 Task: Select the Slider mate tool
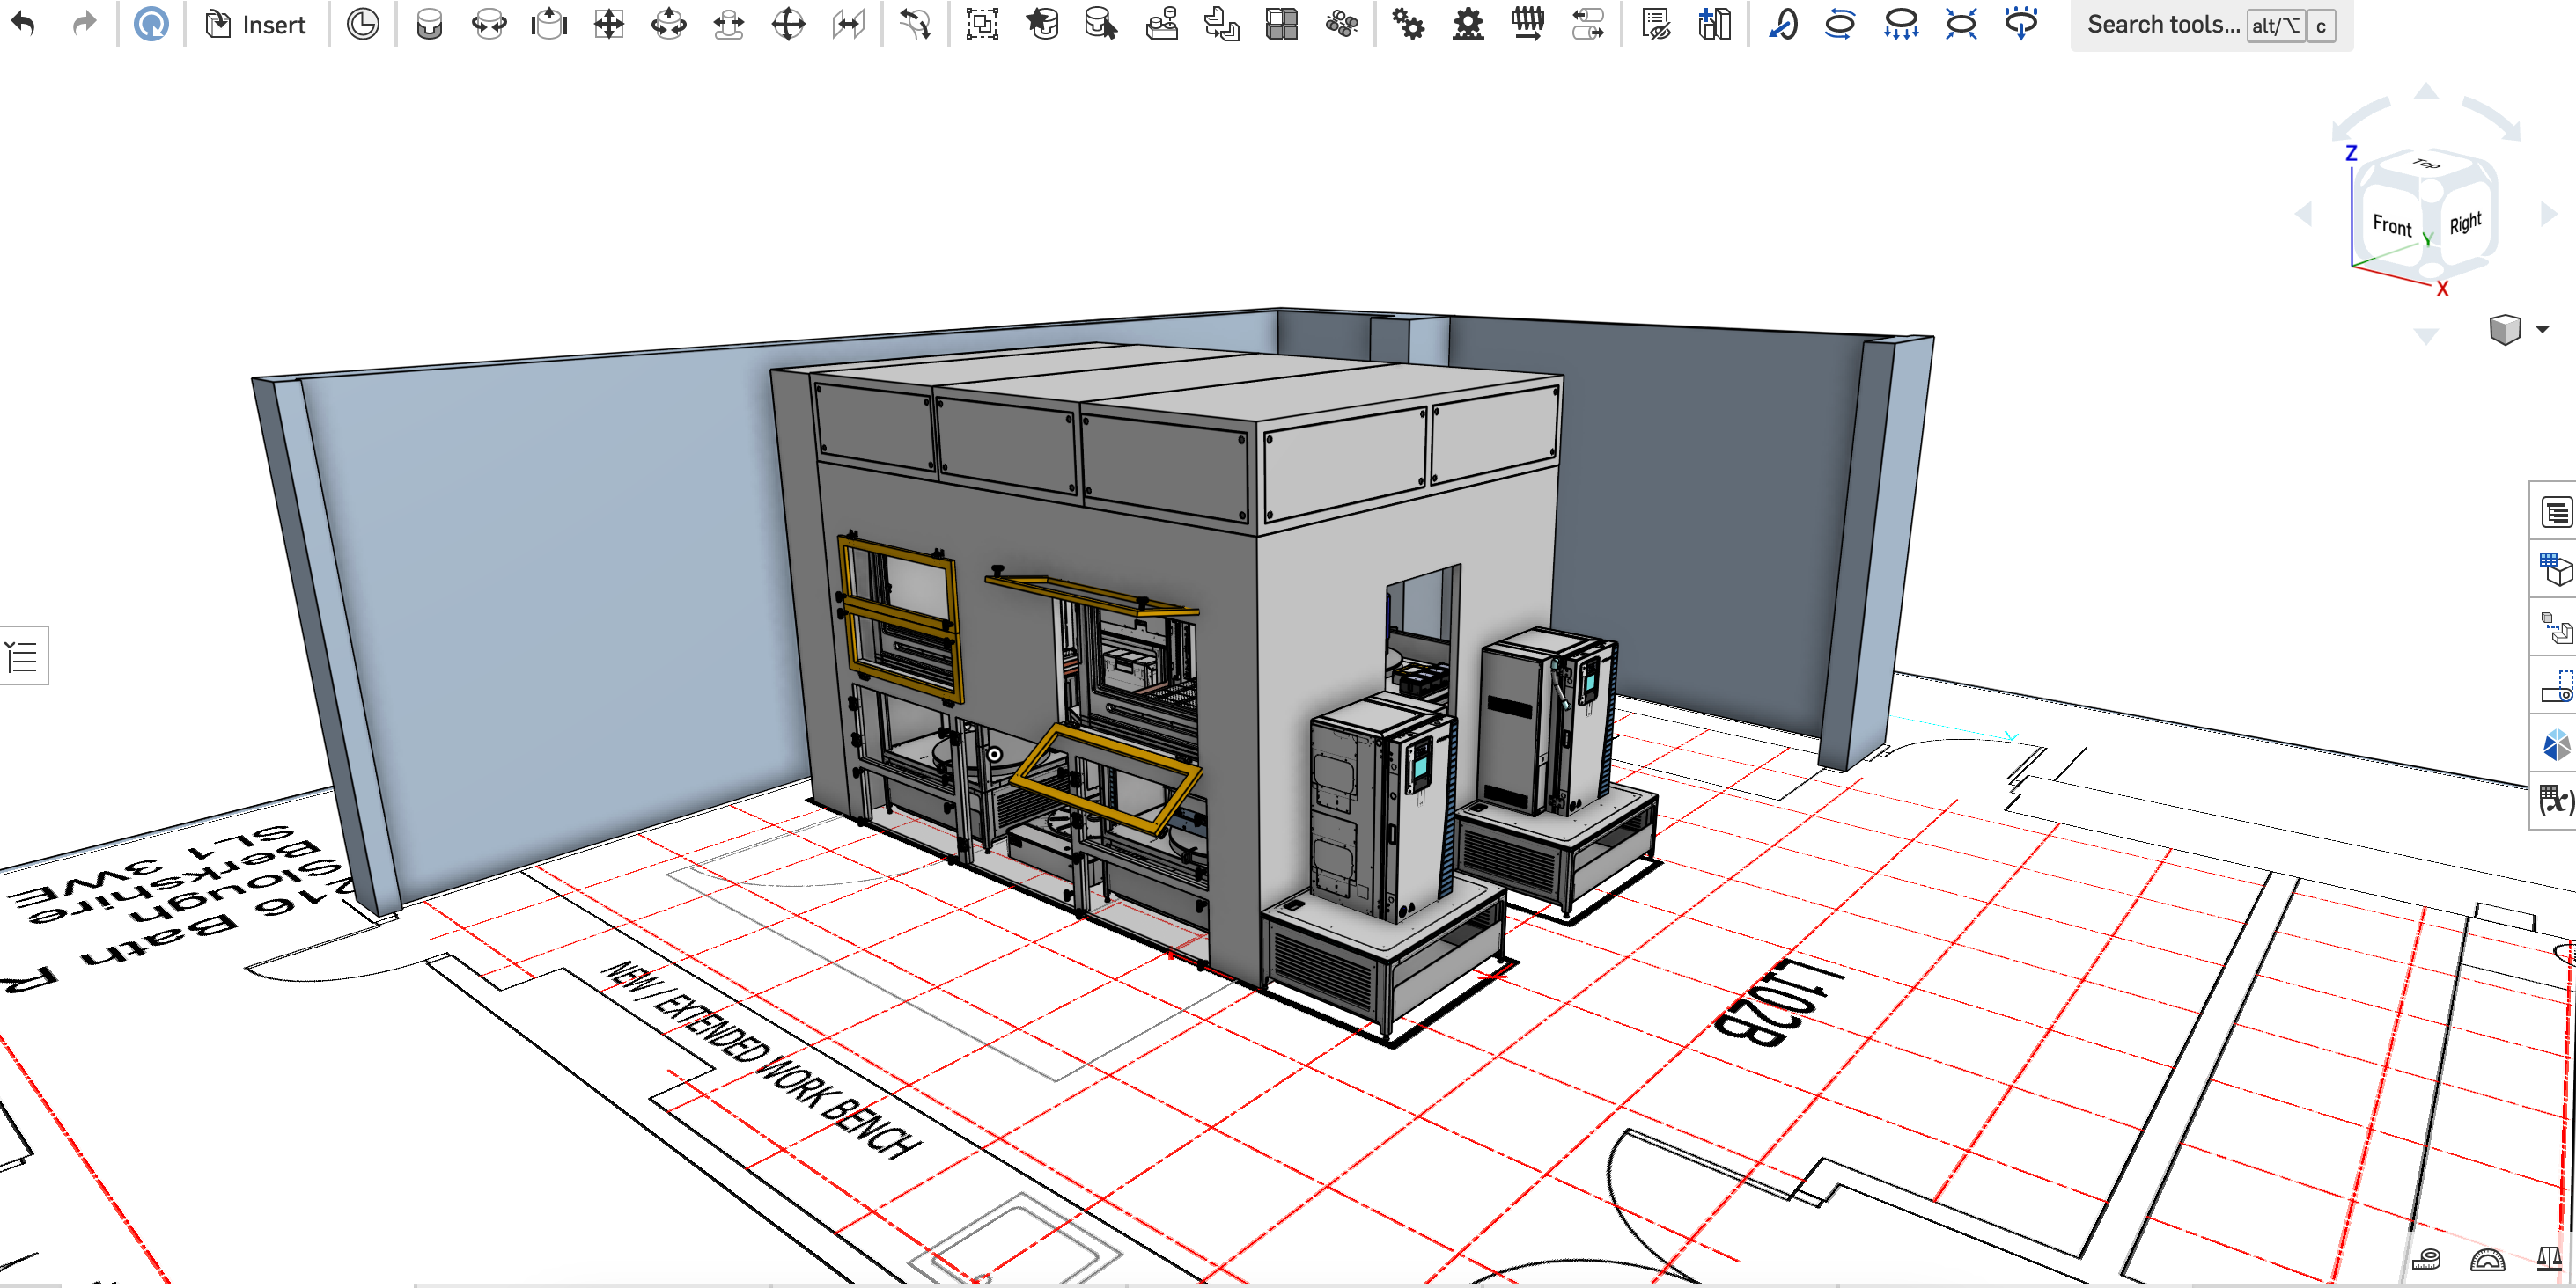click(x=549, y=24)
